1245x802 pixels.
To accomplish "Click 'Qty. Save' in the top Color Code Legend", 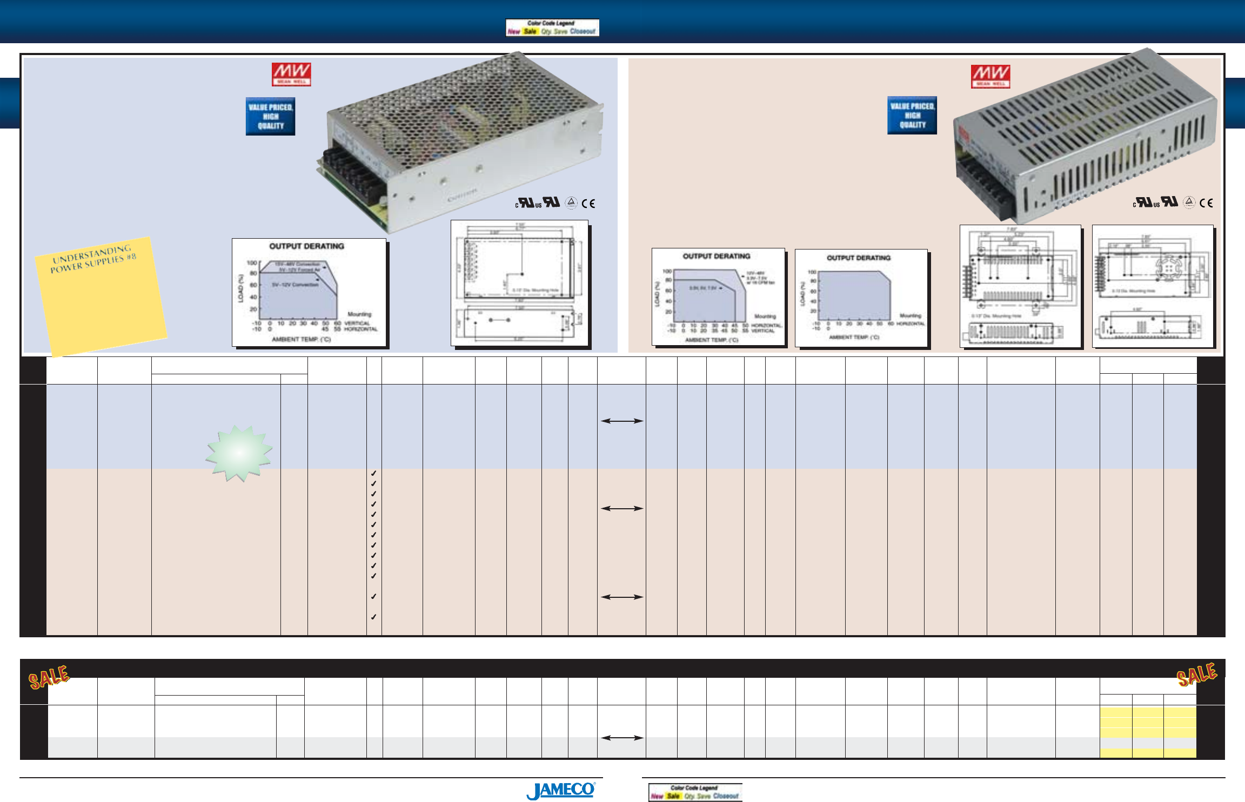I will [554, 31].
